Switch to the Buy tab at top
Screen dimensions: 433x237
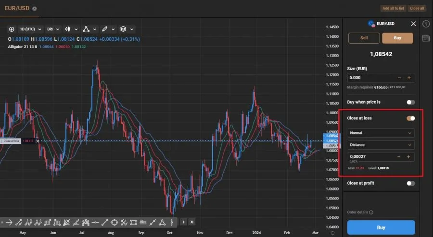397,38
